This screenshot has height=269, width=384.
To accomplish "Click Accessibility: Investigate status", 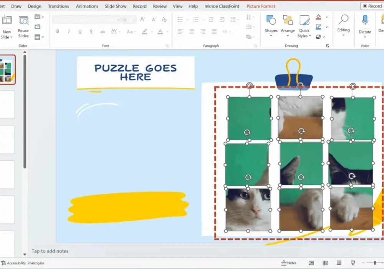I will point(23,263).
